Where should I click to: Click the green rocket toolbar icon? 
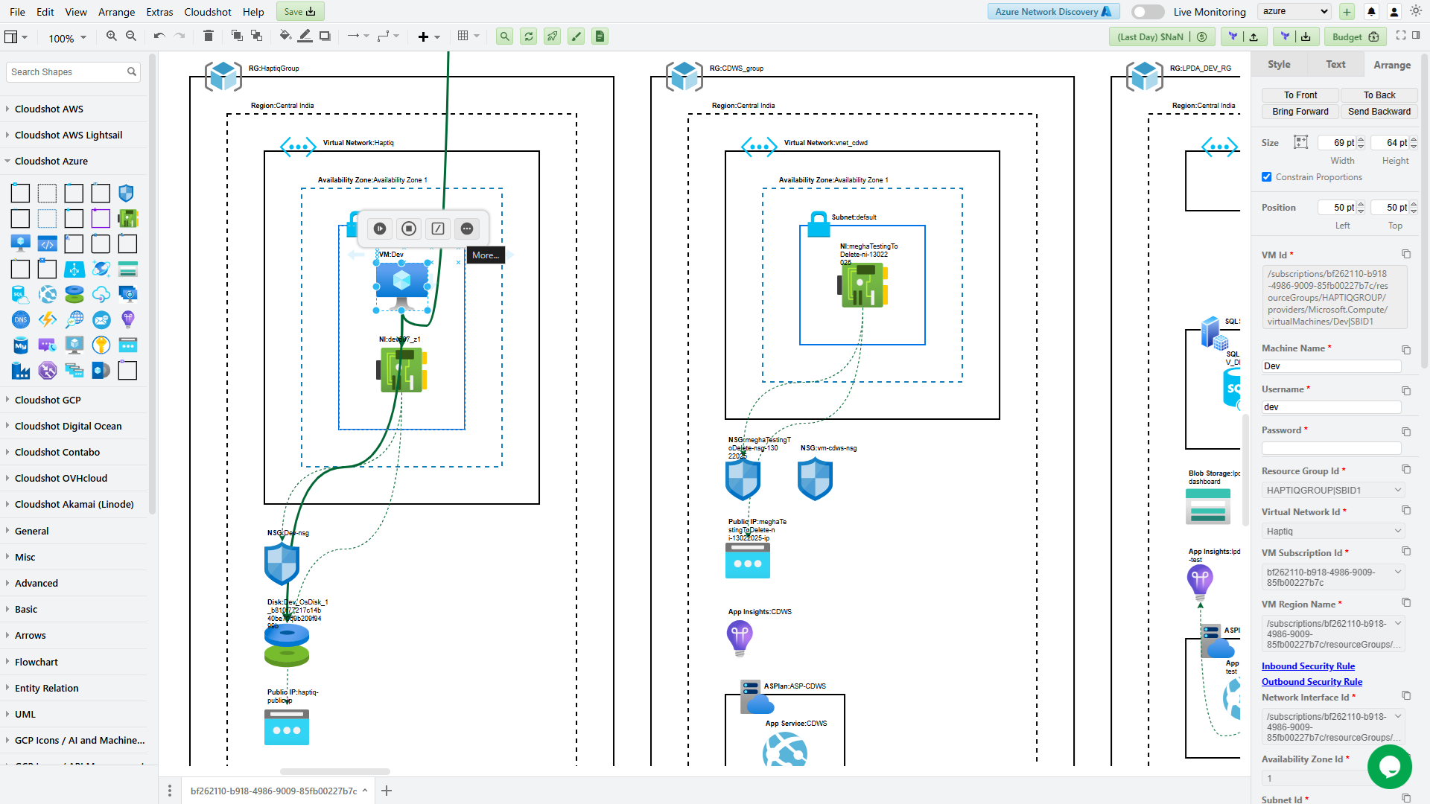click(x=553, y=36)
